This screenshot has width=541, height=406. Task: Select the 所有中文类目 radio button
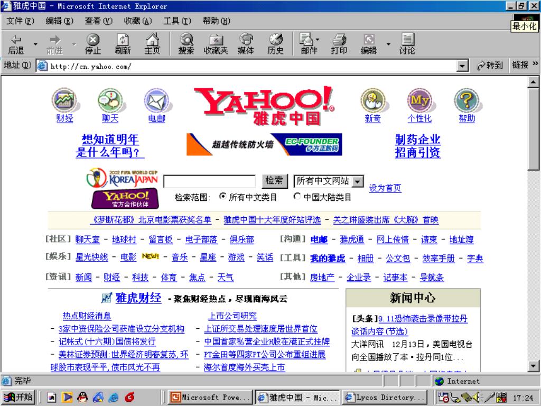tap(223, 197)
